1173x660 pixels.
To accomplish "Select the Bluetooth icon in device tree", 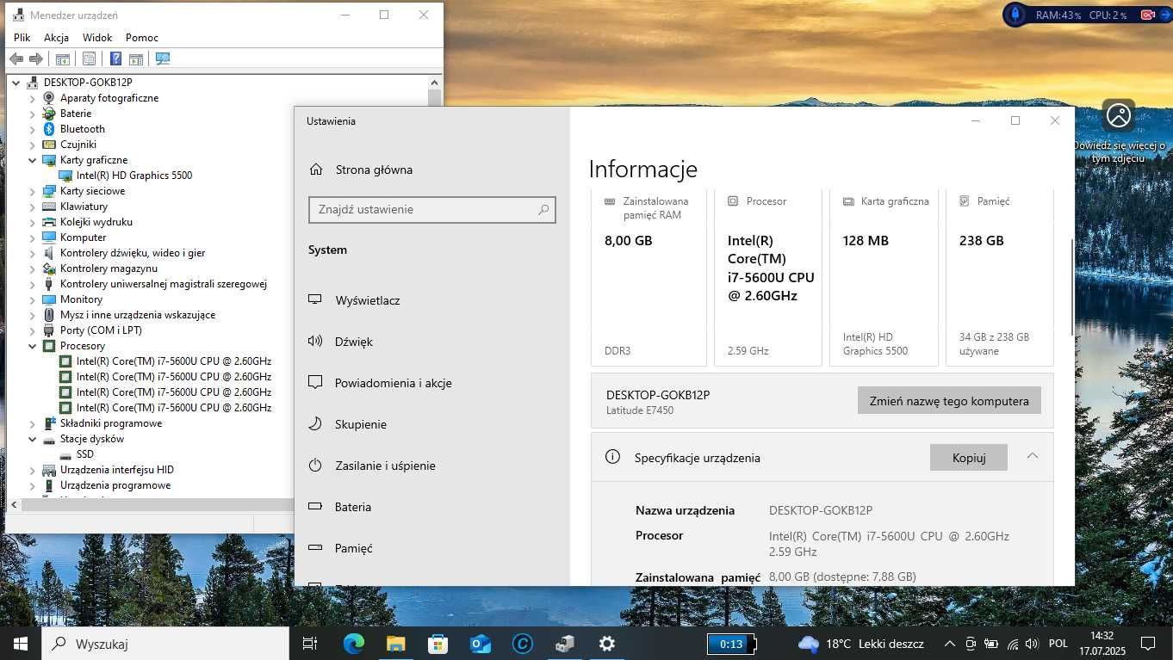I will tap(49, 129).
